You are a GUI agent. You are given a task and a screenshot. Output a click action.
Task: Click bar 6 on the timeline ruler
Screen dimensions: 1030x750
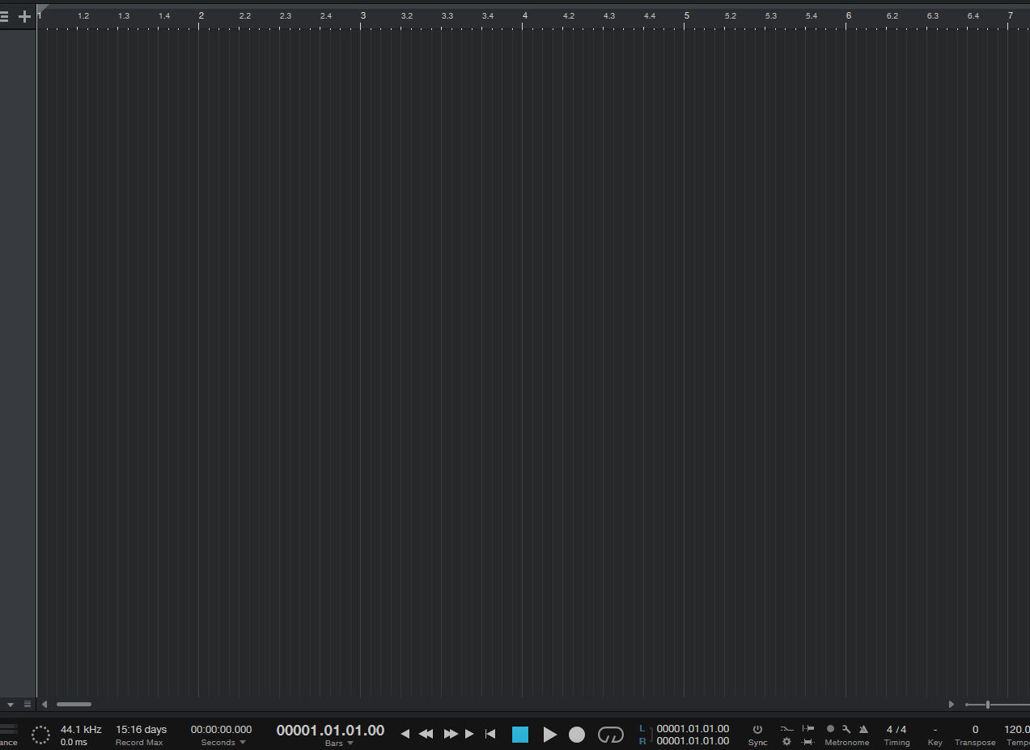[849, 15]
